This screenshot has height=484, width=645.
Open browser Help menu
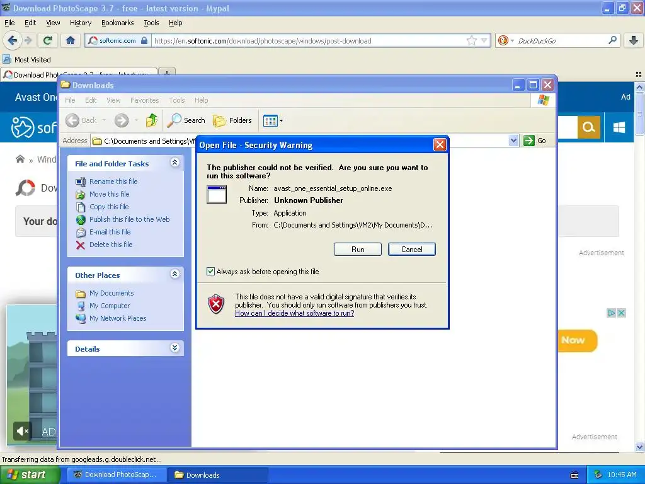(176, 23)
